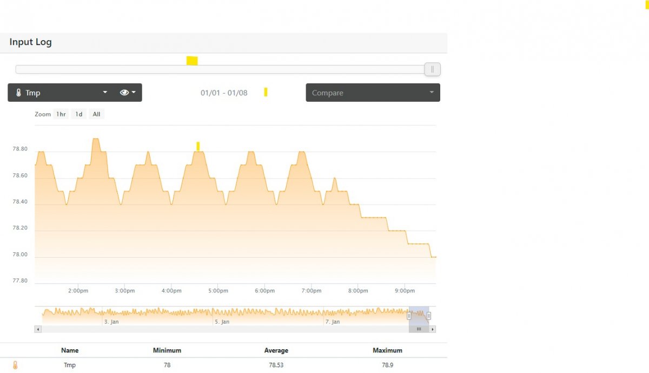Expand the Compare dropdown
Image resolution: width=649 pixels, height=373 pixels.
coord(373,93)
